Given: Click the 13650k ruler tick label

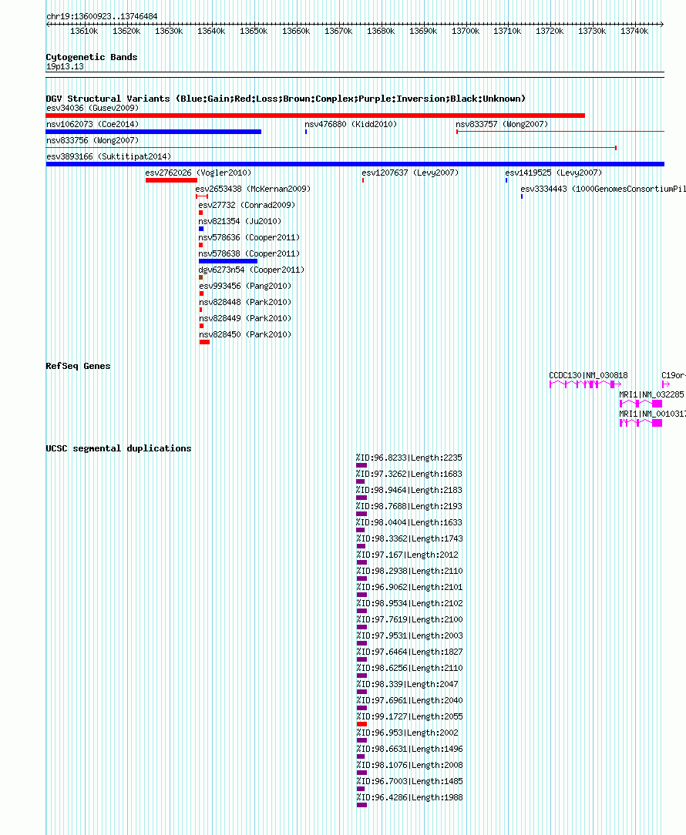Looking at the screenshot, I should pyautogui.click(x=254, y=32).
